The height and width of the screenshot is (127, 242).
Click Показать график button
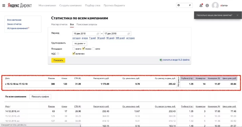point(40,97)
